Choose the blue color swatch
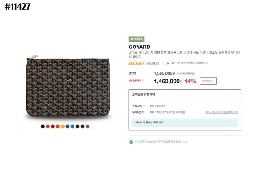 click(73, 127)
